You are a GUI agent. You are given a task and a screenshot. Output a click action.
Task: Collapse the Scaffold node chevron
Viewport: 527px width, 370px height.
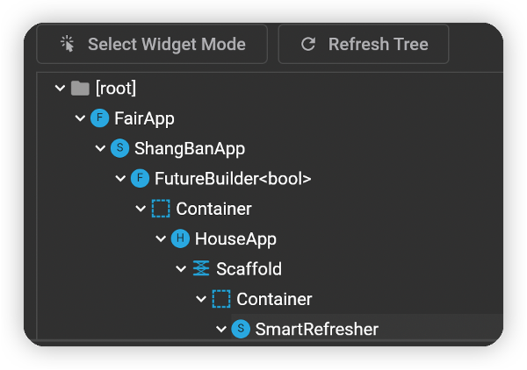(x=181, y=268)
